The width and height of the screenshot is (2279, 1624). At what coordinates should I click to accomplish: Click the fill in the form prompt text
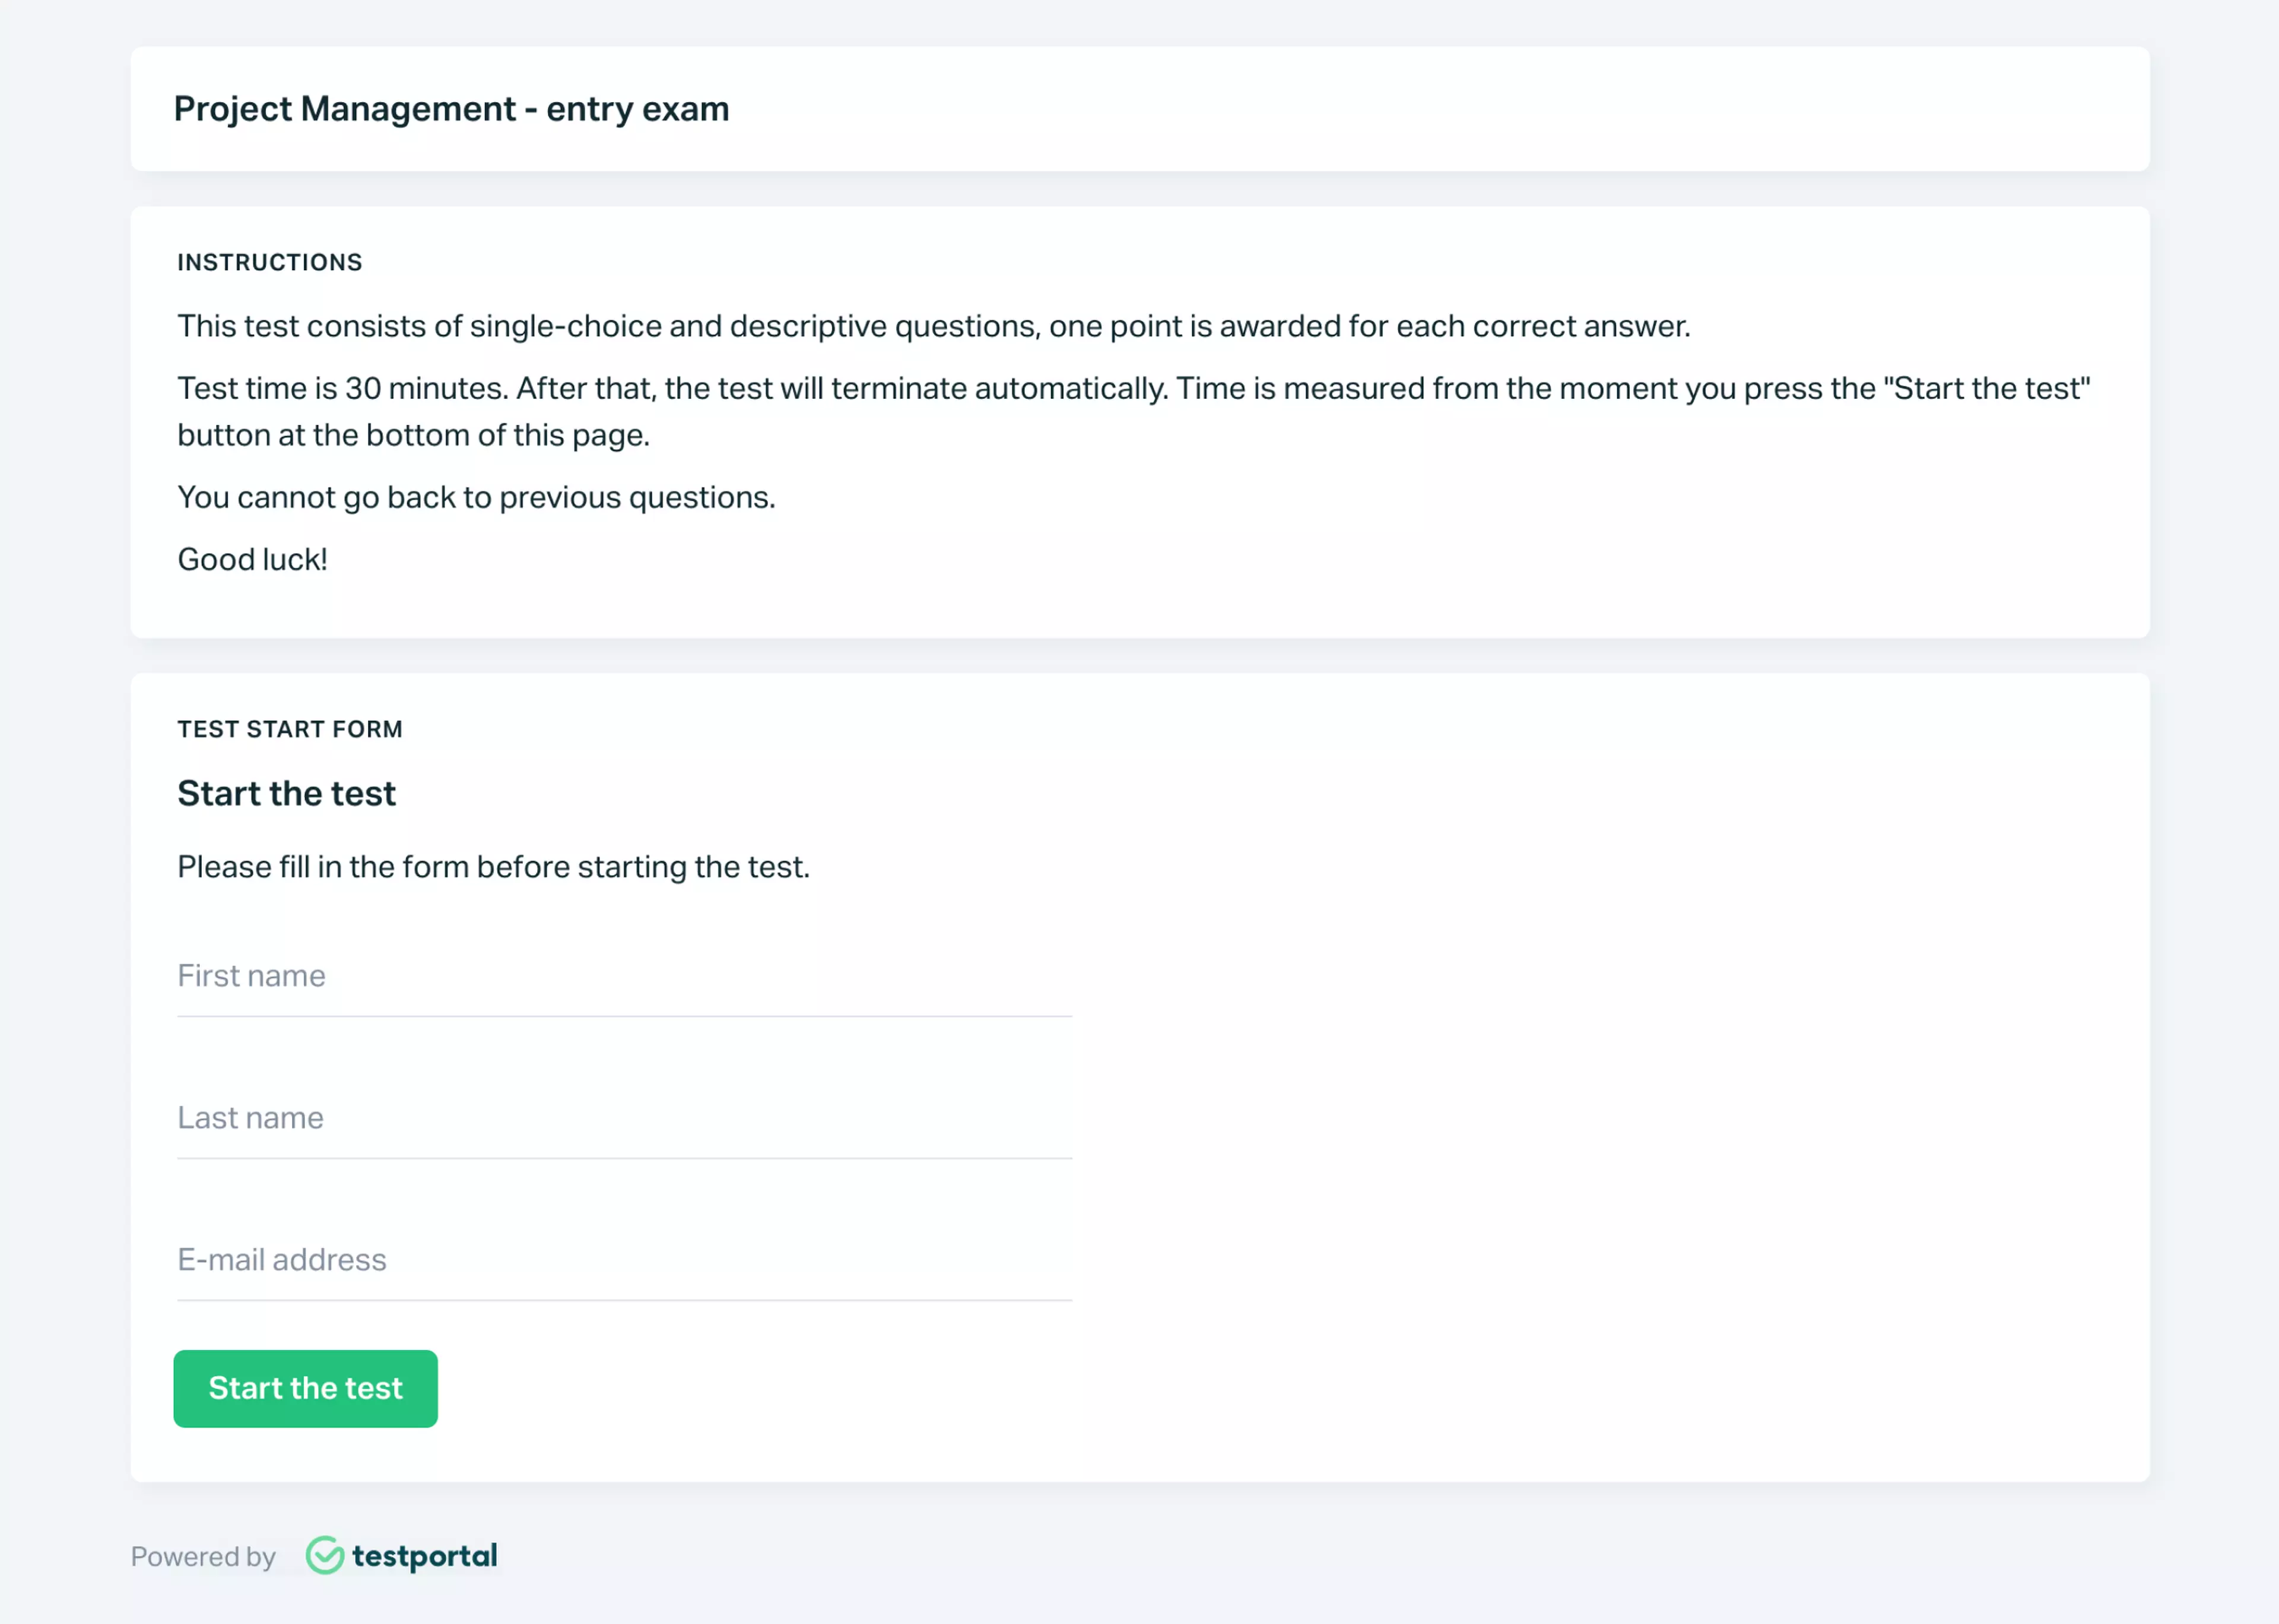[x=494, y=867]
